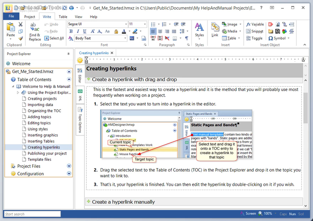Toggle paragraph marks display

coord(187,38)
